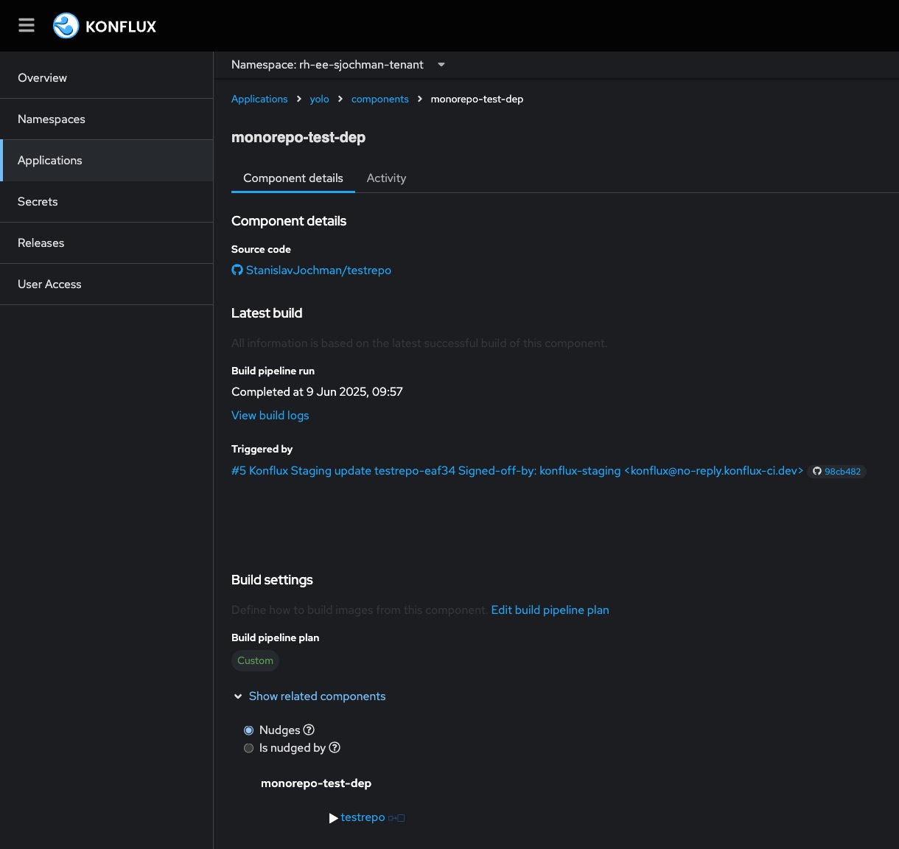Image resolution: width=899 pixels, height=849 pixels.
Task: Click the Konflux logo icon
Action: click(x=66, y=26)
